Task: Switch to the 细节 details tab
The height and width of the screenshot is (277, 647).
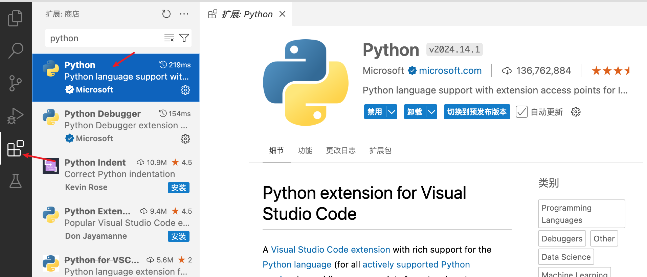Action: [x=276, y=151]
